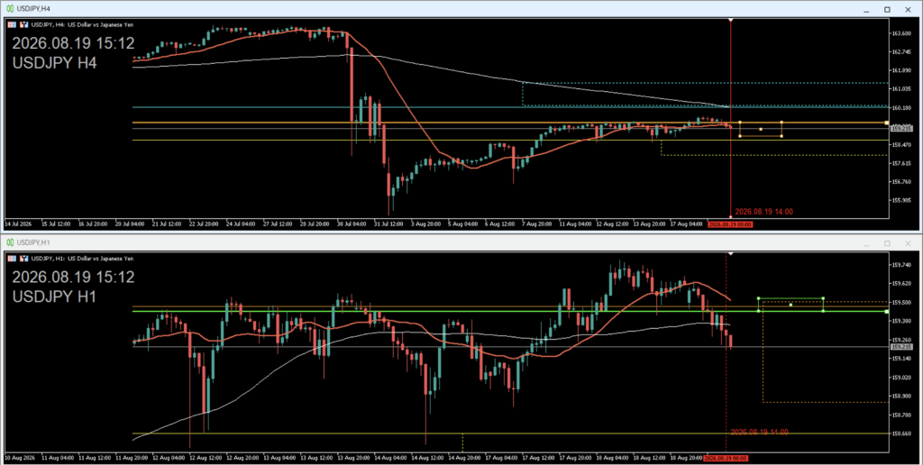Select center handle of green rectangle in H1
The width and height of the screenshot is (923, 465).
tap(790, 305)
